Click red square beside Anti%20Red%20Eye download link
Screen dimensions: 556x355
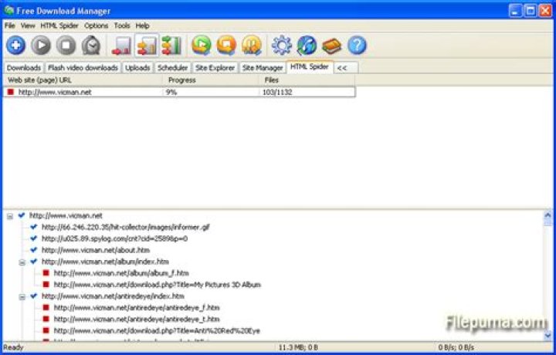tap(46, 330)
